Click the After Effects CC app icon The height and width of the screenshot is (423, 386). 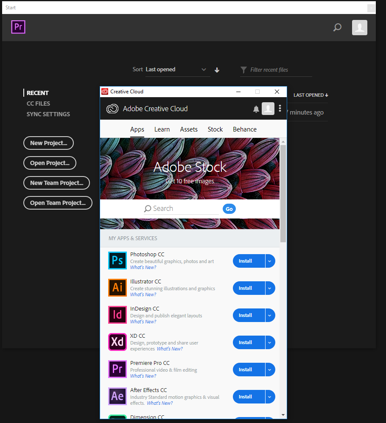point(117,396)
